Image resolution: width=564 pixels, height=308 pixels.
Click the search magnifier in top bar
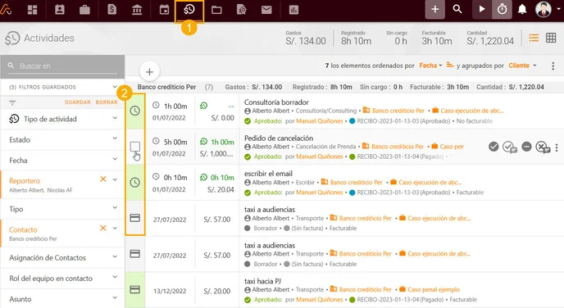tap(457, 9)
